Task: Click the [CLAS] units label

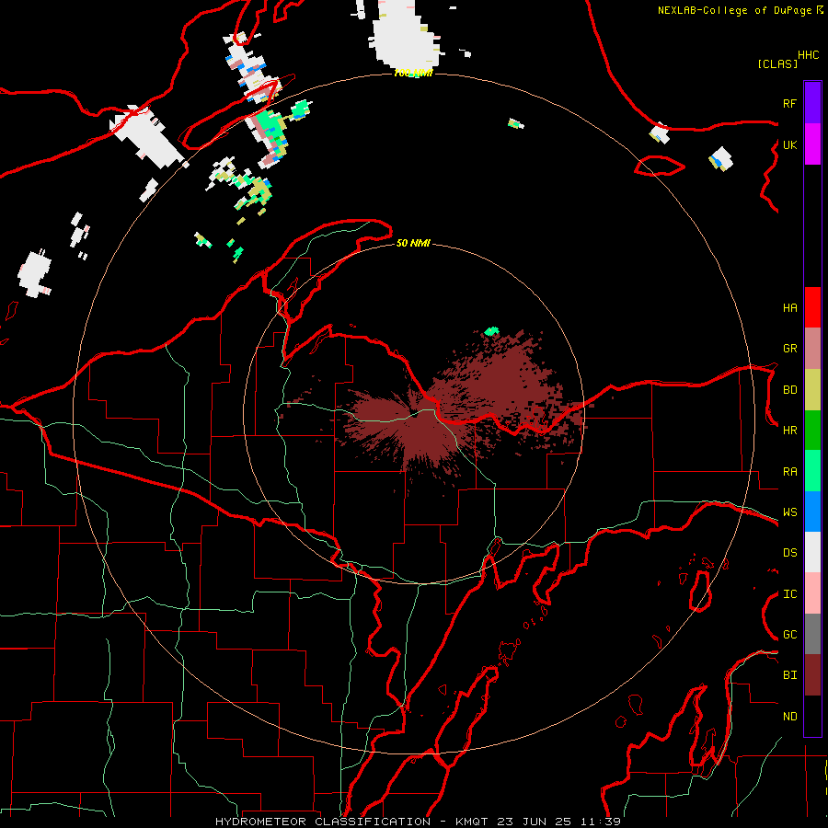Action: [777, 63]
